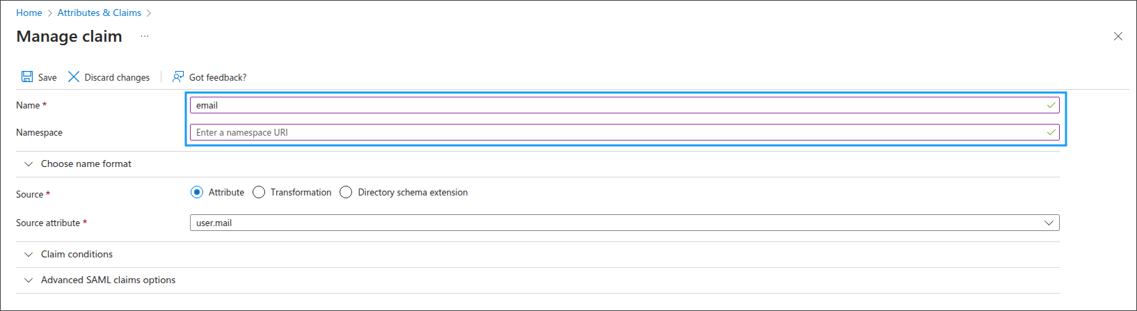Select the Attribute source radio button
The height and width of the screenshot is (311, 1137).
197,192
